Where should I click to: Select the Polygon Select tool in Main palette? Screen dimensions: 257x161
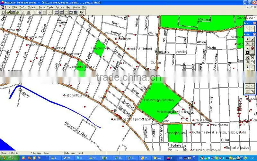(252, 44)
